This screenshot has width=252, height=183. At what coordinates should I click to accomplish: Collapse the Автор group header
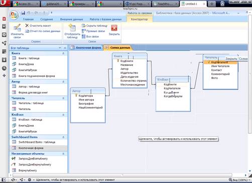pyautogui.click(x=63, y=81)
